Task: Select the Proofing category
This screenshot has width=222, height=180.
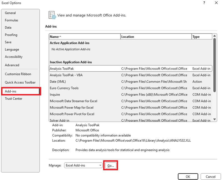Action: [13, 35]
